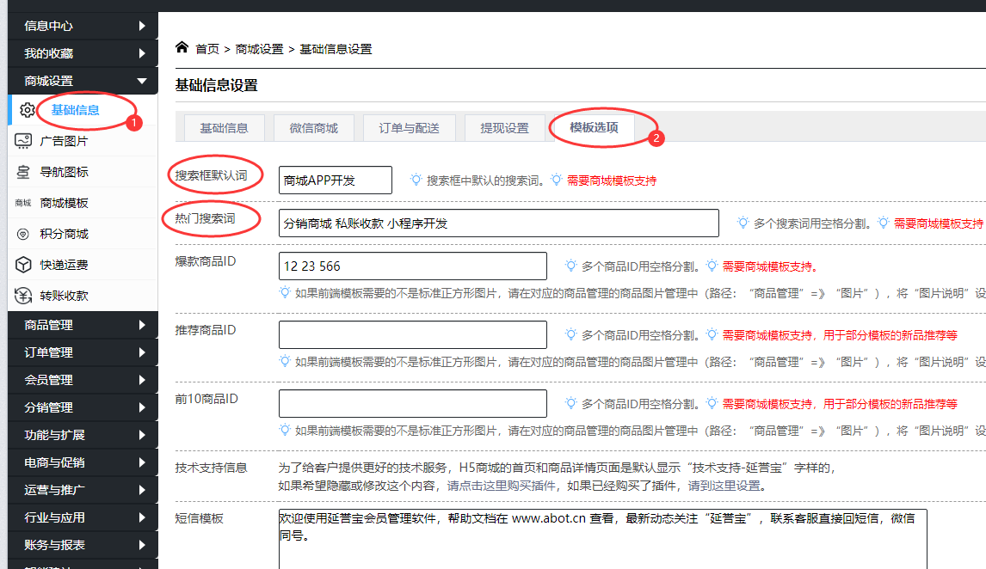Click the 商城模板 small icon

click(23, 203)
